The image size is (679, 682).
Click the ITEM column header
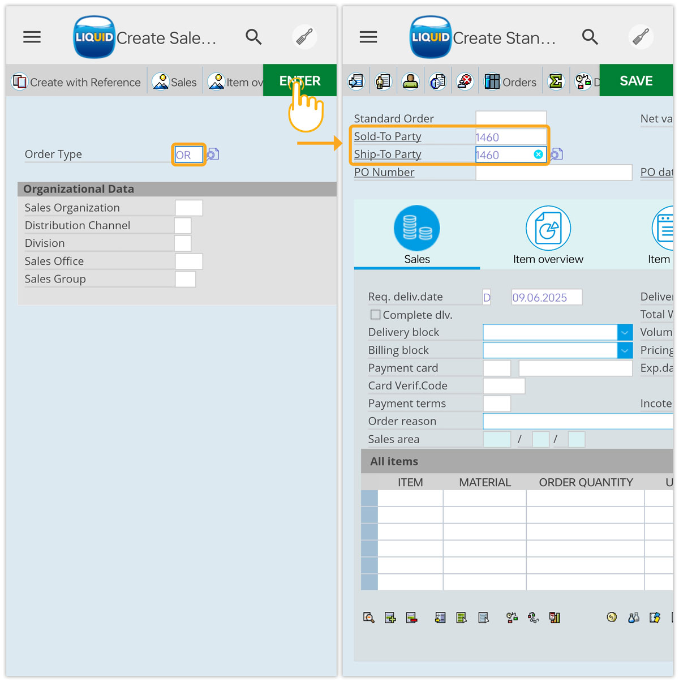(x=410, y=482)
